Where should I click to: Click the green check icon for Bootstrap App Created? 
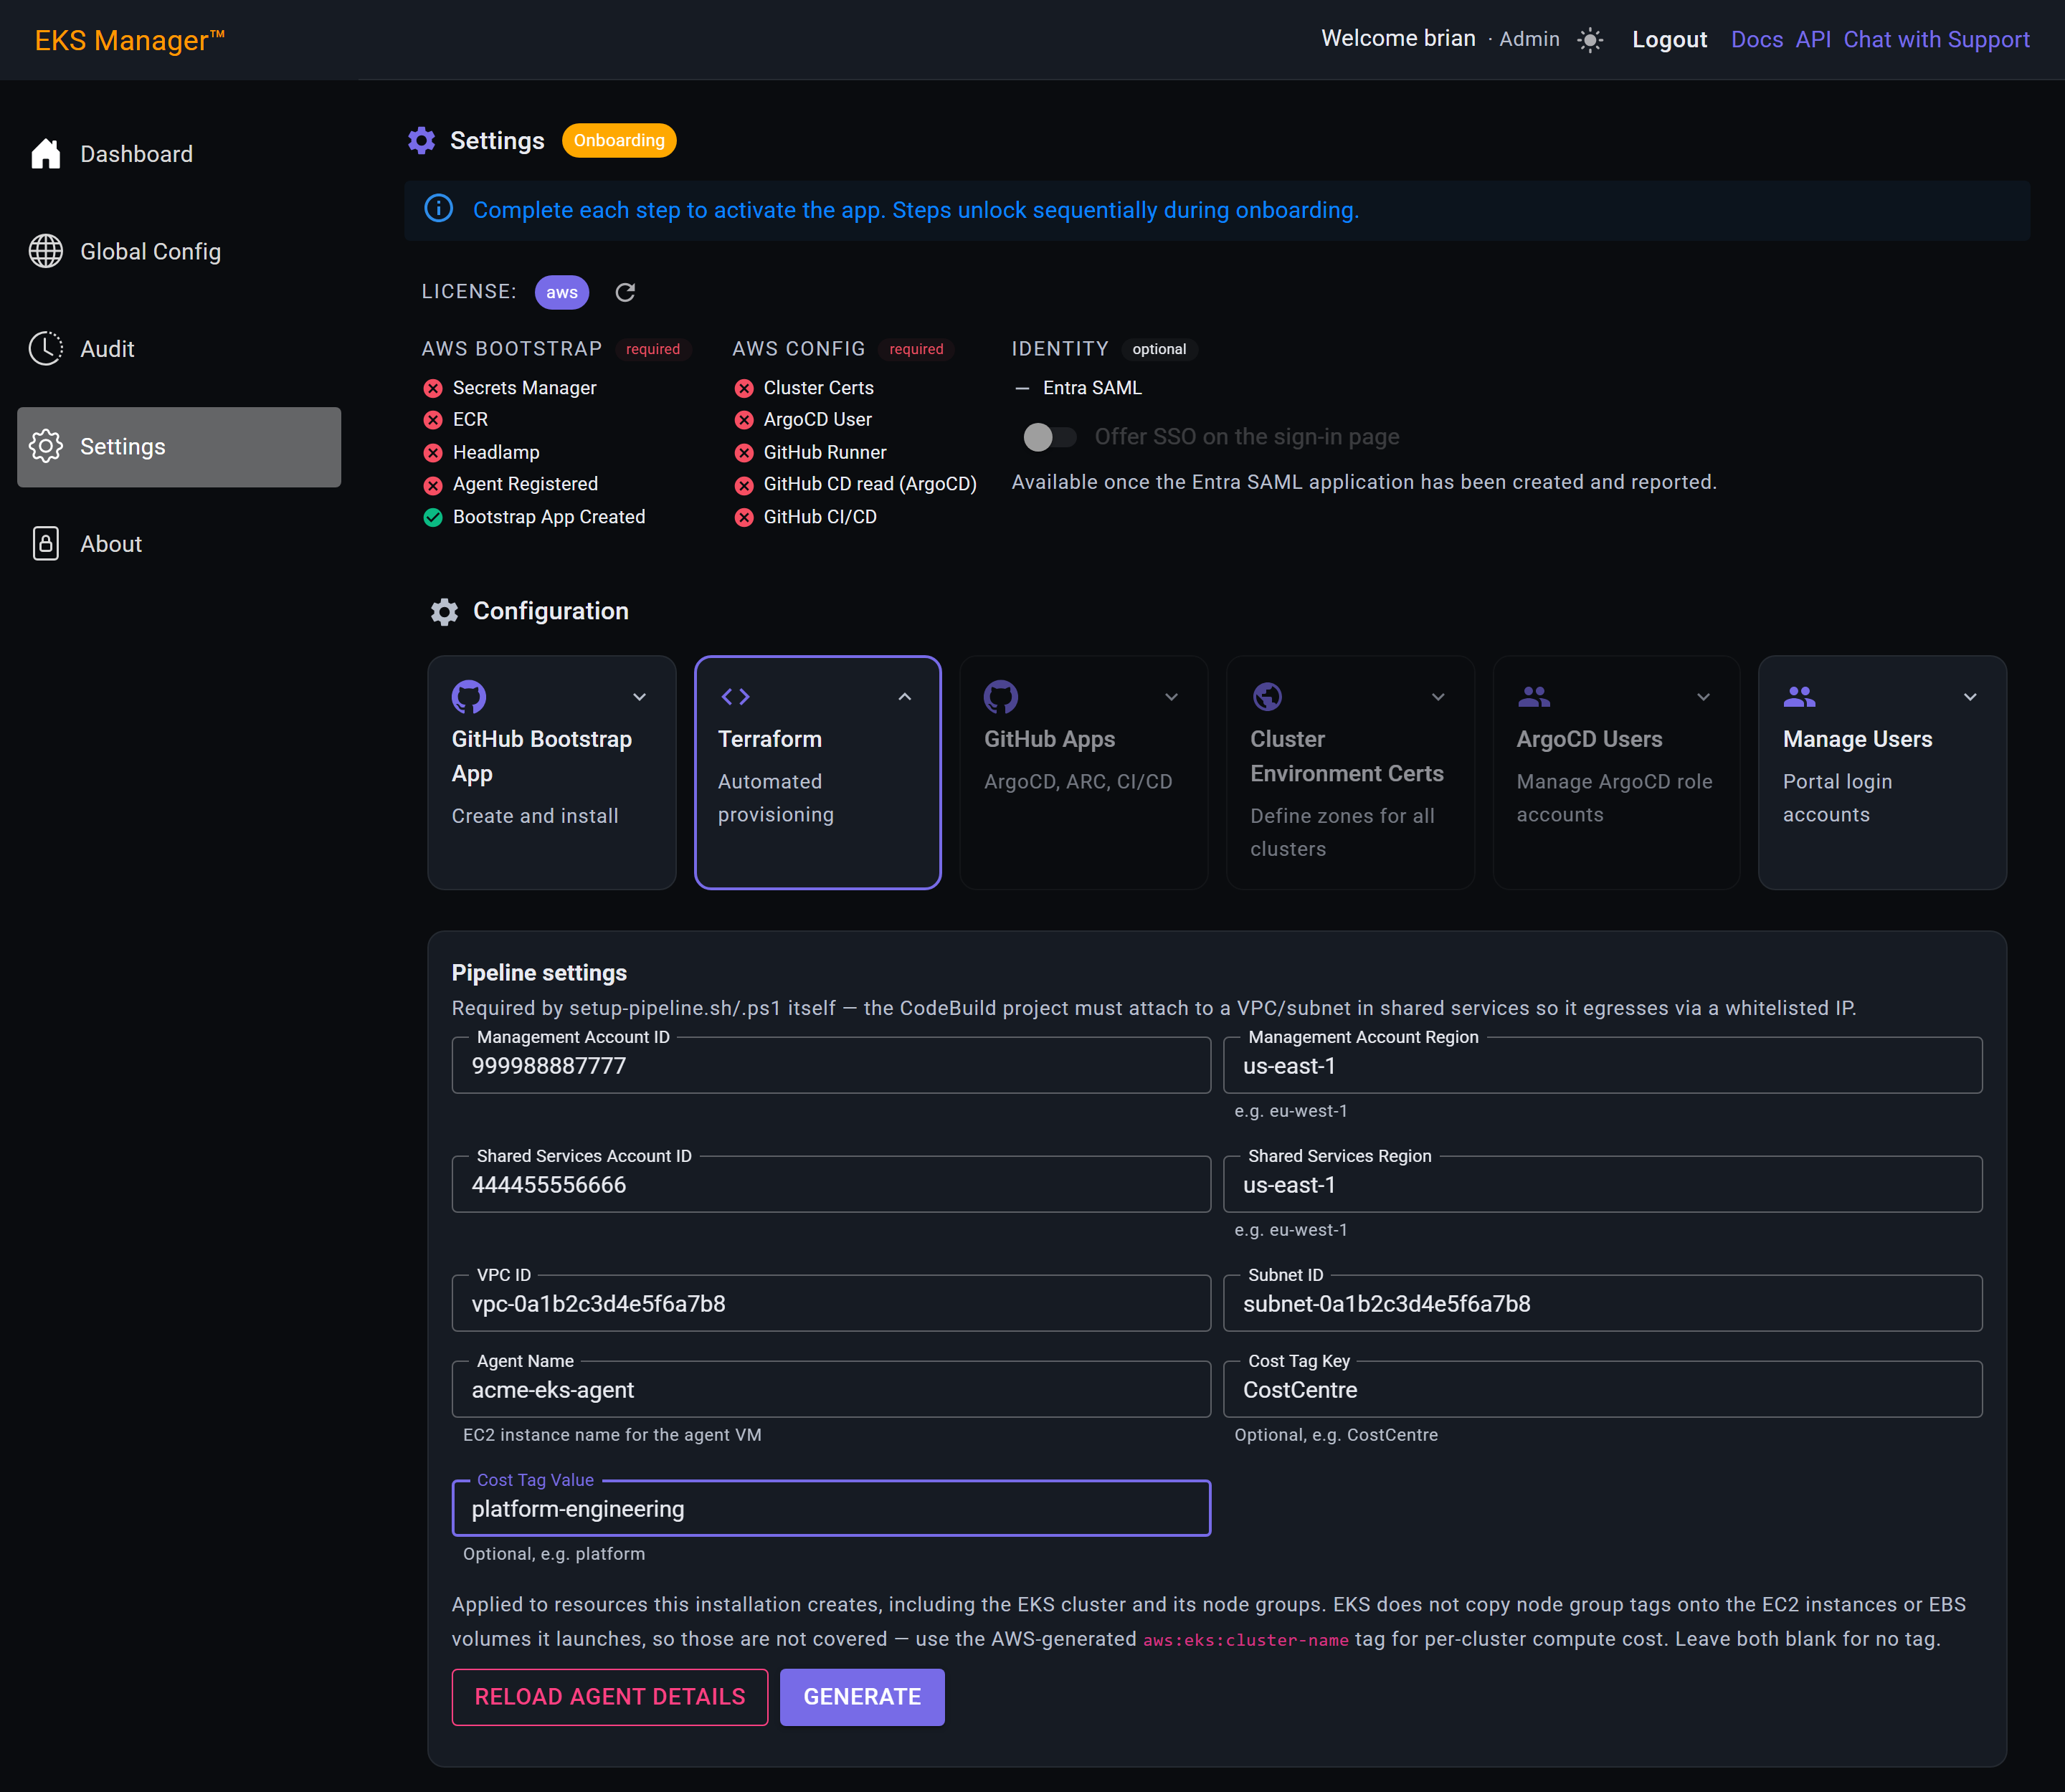coord(433,517)
